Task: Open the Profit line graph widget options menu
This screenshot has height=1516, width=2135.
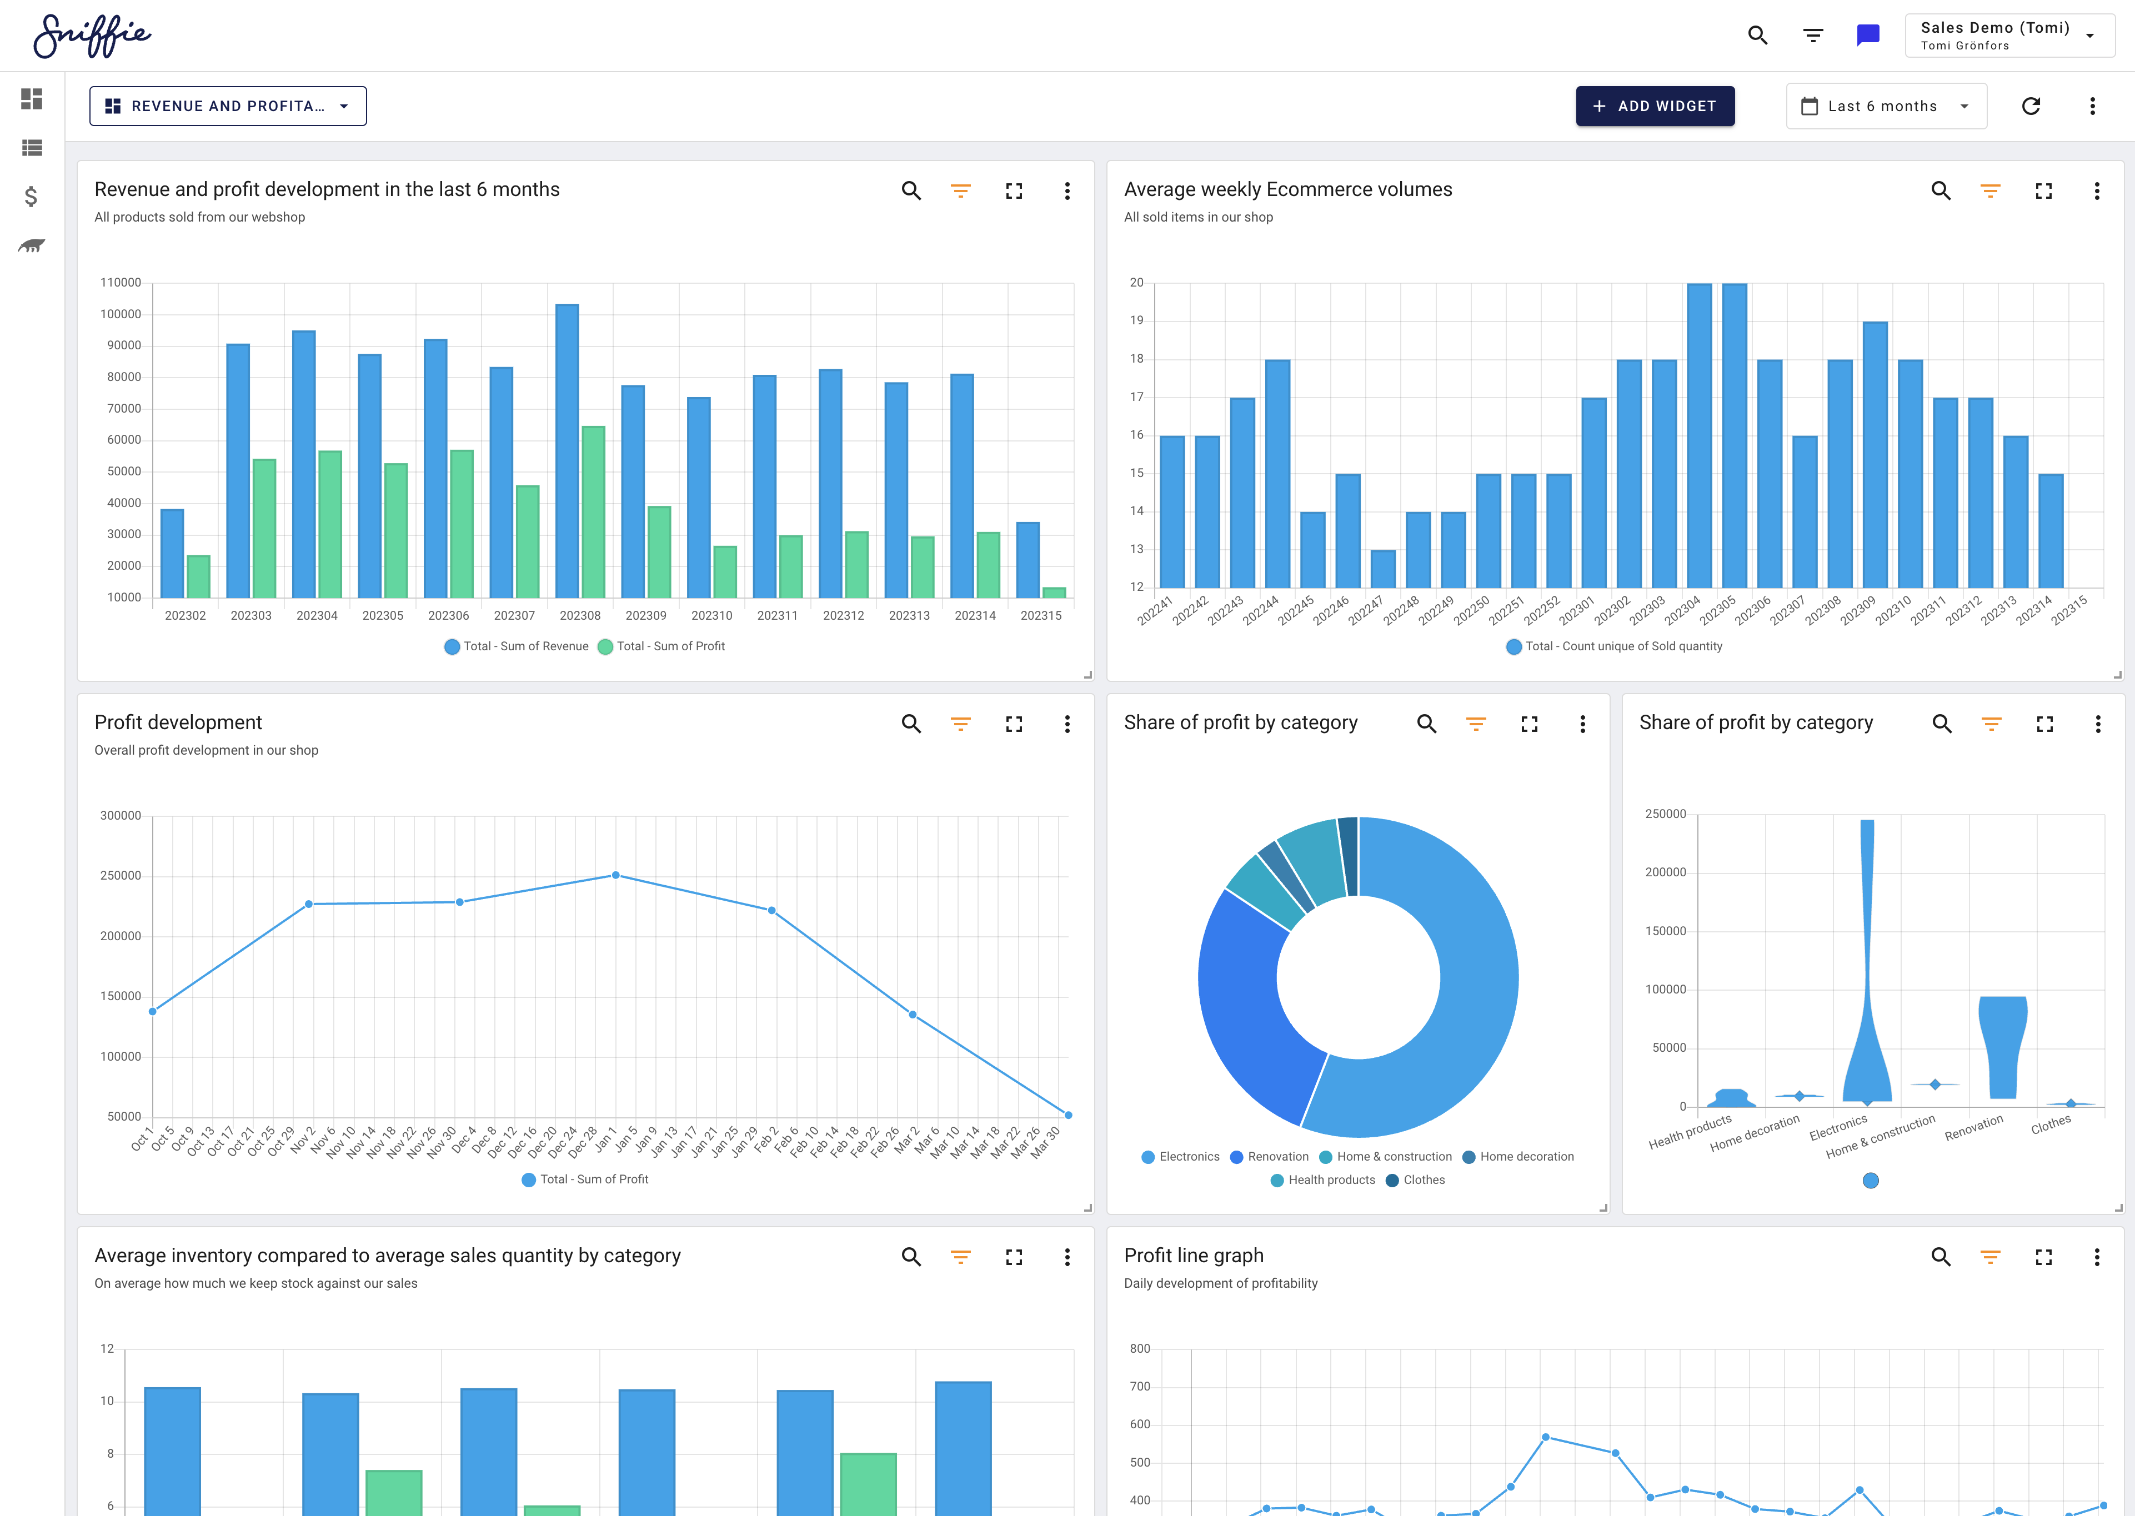Action: click(x=2098, y=1257)
